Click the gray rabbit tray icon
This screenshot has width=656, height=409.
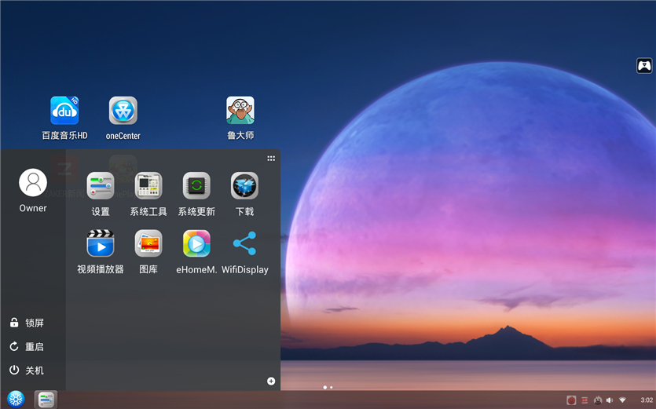(598, 400)
